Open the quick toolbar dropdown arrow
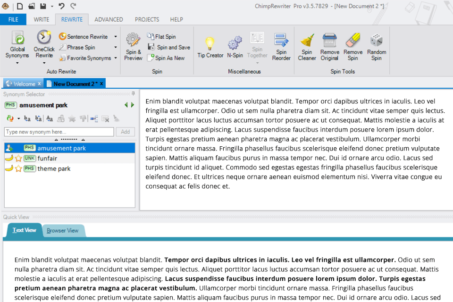The width and height of the screenshot is (453, 302). click(52, 6)
